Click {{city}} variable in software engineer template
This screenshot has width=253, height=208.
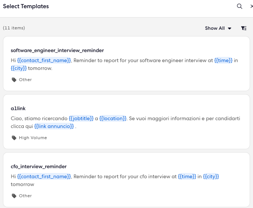coord(19,68)
